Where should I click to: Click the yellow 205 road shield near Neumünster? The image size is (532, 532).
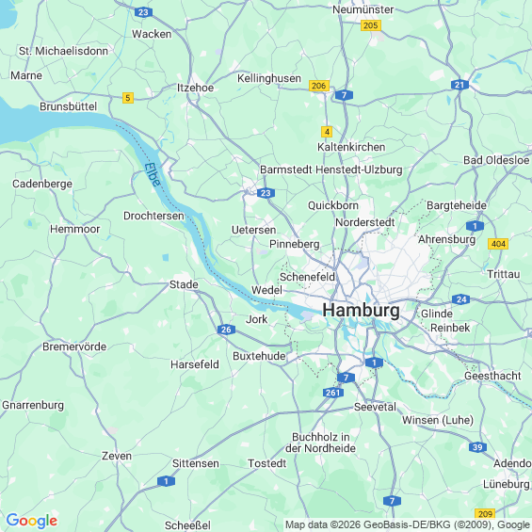pos(370,25)
